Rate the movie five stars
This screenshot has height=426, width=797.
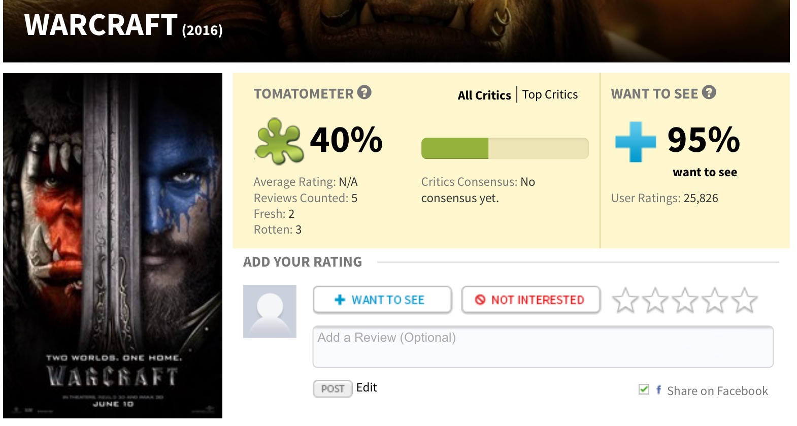coord(744,300)
